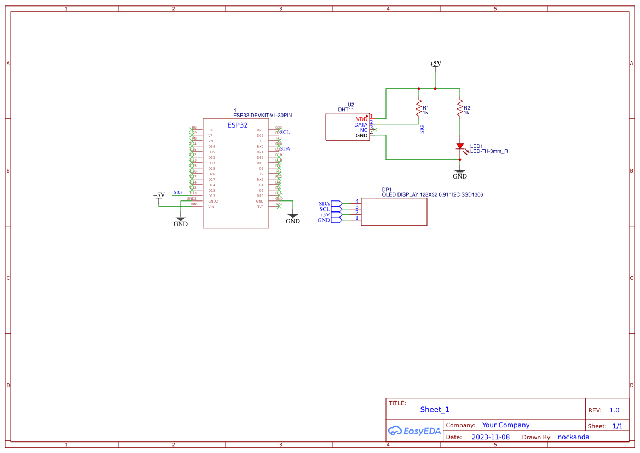Click the SIG net label near resistor R1
This screenshot has height=453, width=640.
(x=422, y=130)
